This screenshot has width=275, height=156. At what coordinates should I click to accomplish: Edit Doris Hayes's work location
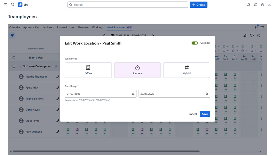click(58, 110)
